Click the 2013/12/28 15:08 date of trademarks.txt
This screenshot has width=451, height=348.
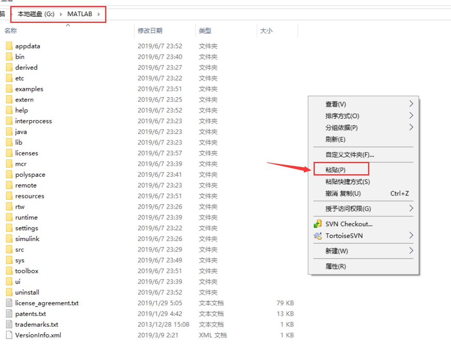[163, 325]
